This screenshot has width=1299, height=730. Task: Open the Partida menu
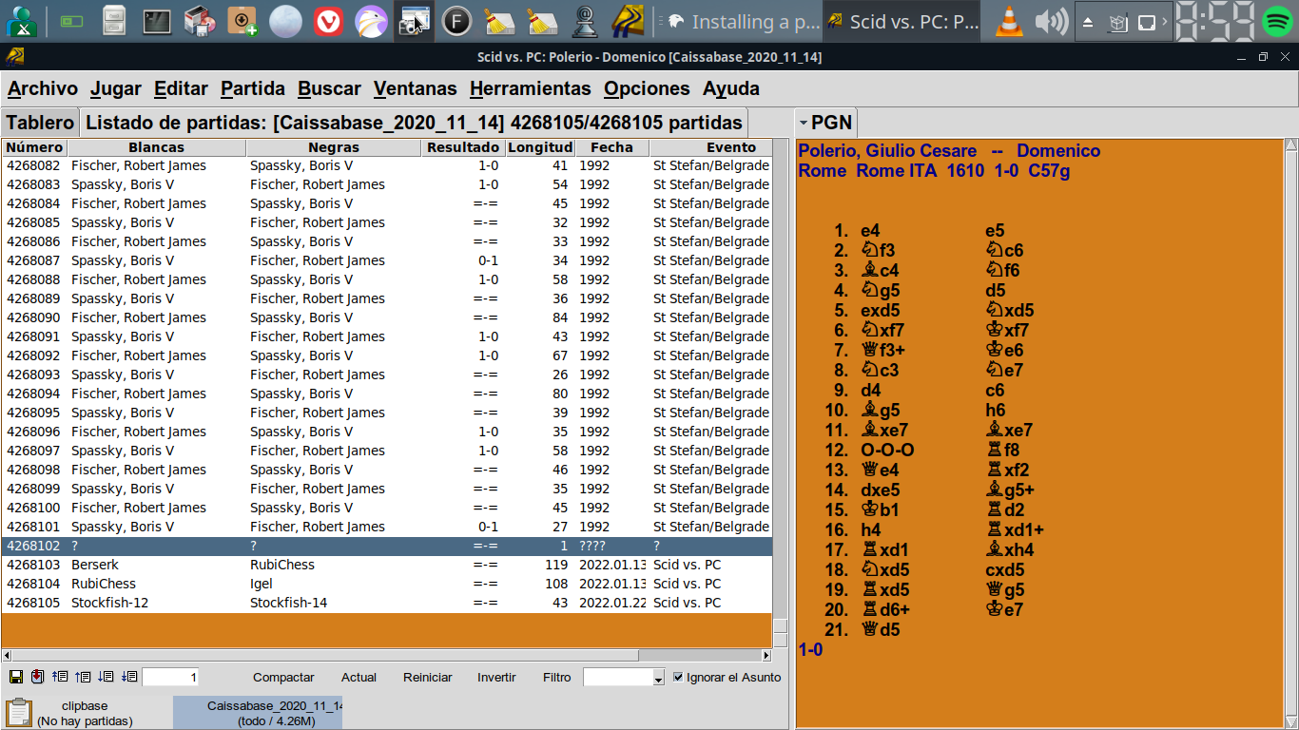[253, 88]
